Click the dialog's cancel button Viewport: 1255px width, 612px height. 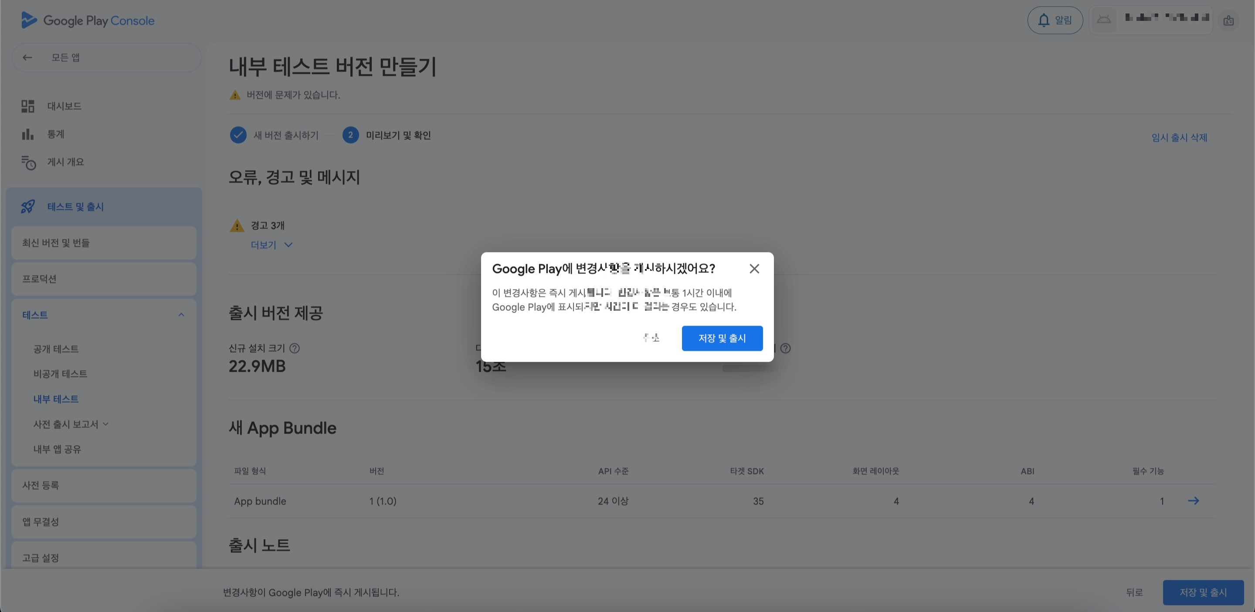651,338
